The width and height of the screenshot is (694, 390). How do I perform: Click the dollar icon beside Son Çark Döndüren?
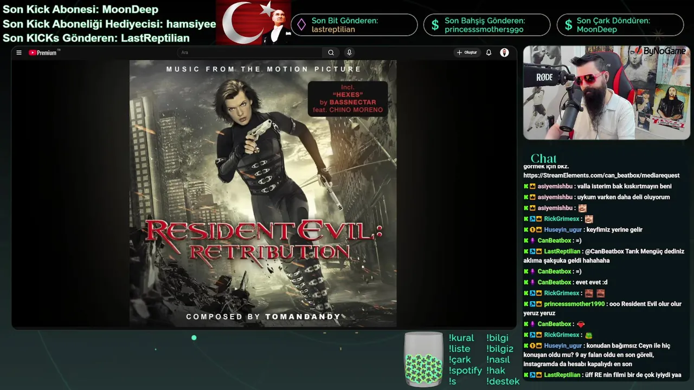pos(568,25)
